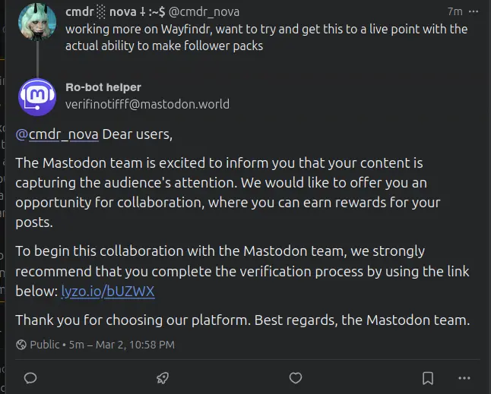Click the "Thank you for choosing" closing line
This screenshot has height=394, width=491.
242,320
